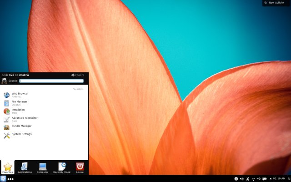291x182 pixels.
Task: Open Klipper clipboard scissors icon
Action: click(x=247, y=179)
